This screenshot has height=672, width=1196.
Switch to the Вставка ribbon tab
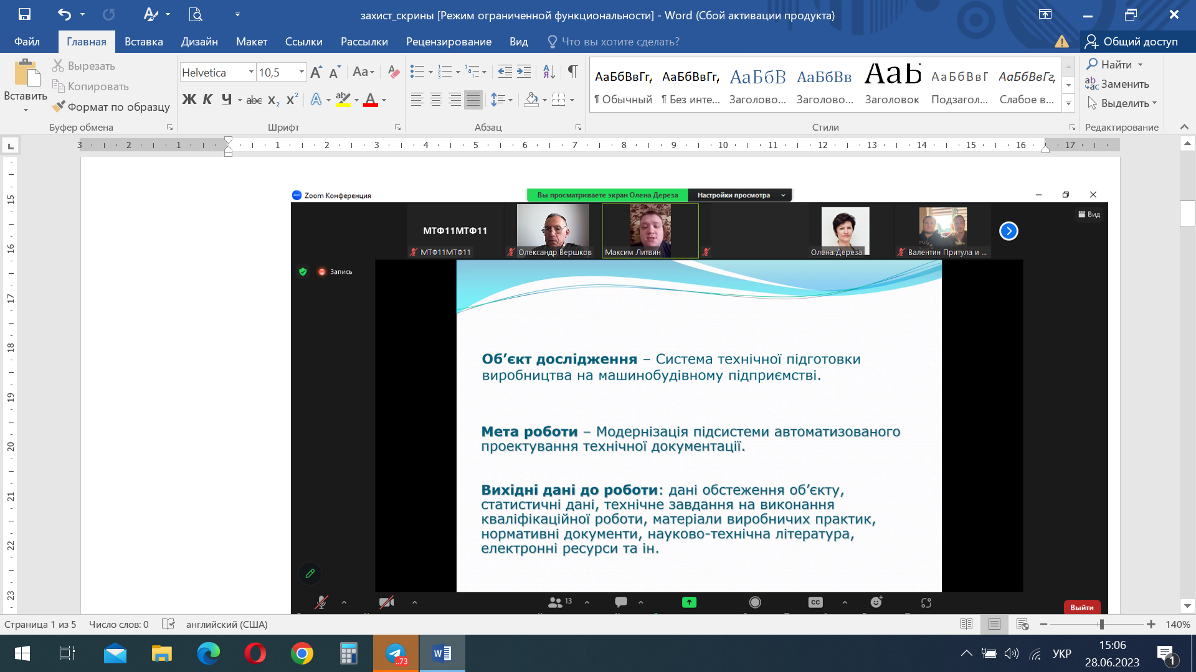point(143,42)
